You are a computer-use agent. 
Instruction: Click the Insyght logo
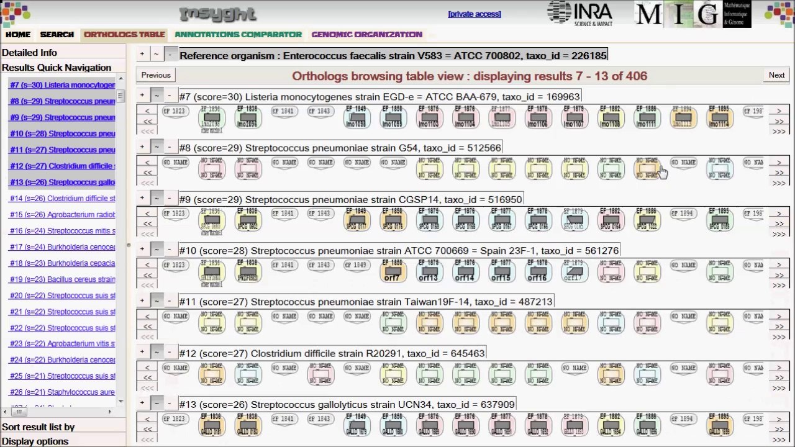point(217,14)
